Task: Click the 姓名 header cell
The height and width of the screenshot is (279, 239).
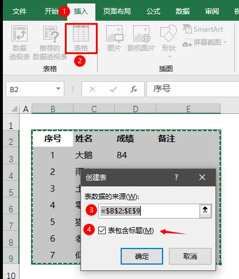Action: click(94, 139)
